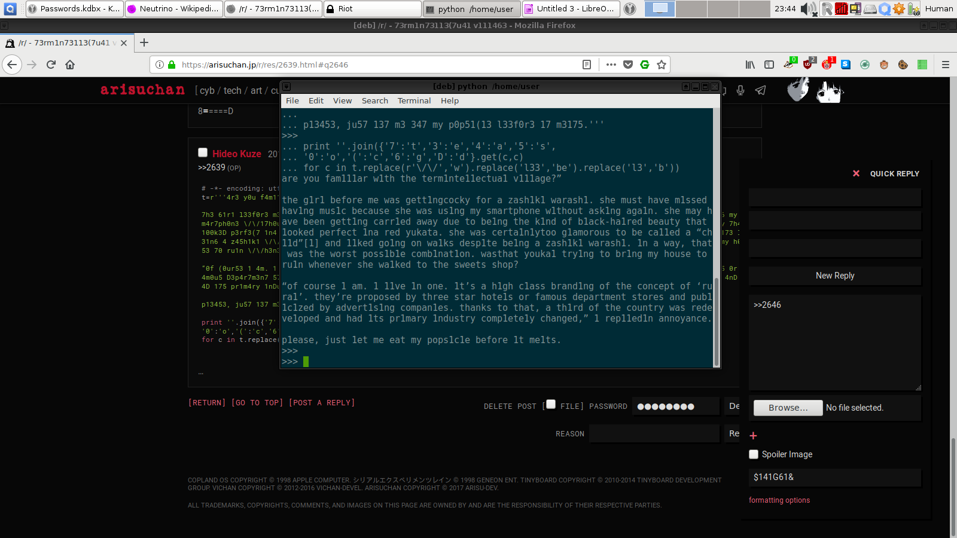
Task: Click the uBlock Origin extension icon
Action: (807, 65)
